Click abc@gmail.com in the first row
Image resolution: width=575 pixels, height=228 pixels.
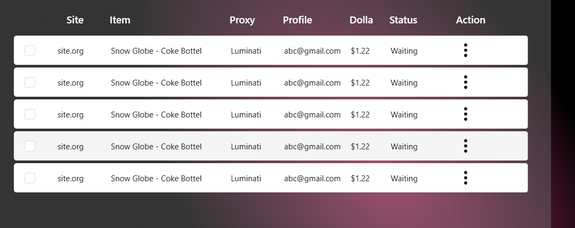pos(312,51)
